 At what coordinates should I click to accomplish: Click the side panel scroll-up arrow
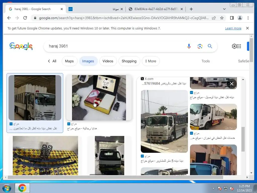[x=243, y=79]
